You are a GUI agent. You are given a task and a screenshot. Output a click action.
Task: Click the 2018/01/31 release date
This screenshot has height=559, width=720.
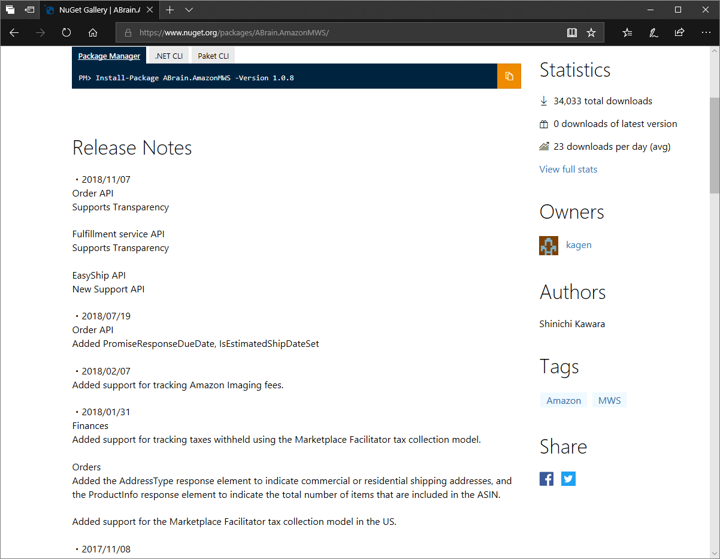click(x=106, y=412)
